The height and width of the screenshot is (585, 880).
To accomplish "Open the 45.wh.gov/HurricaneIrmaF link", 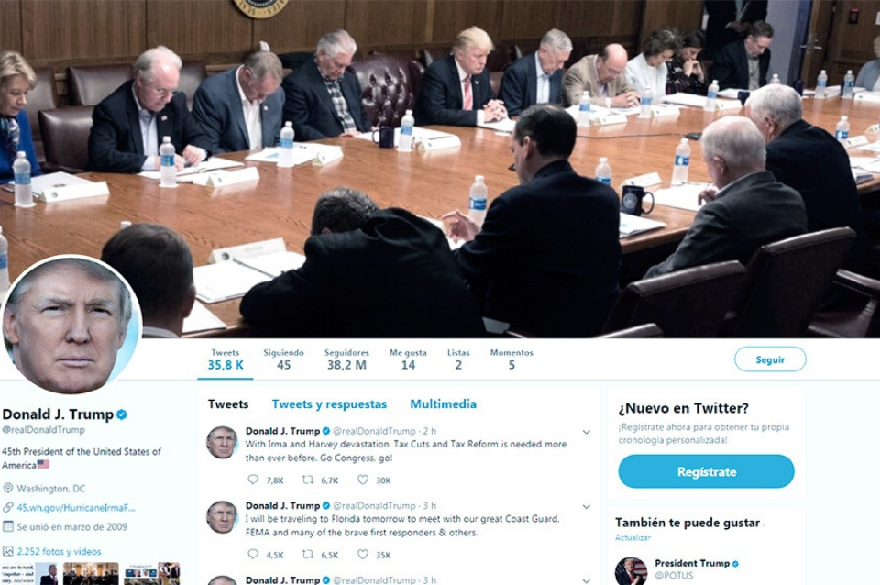I will pos(76,508).
